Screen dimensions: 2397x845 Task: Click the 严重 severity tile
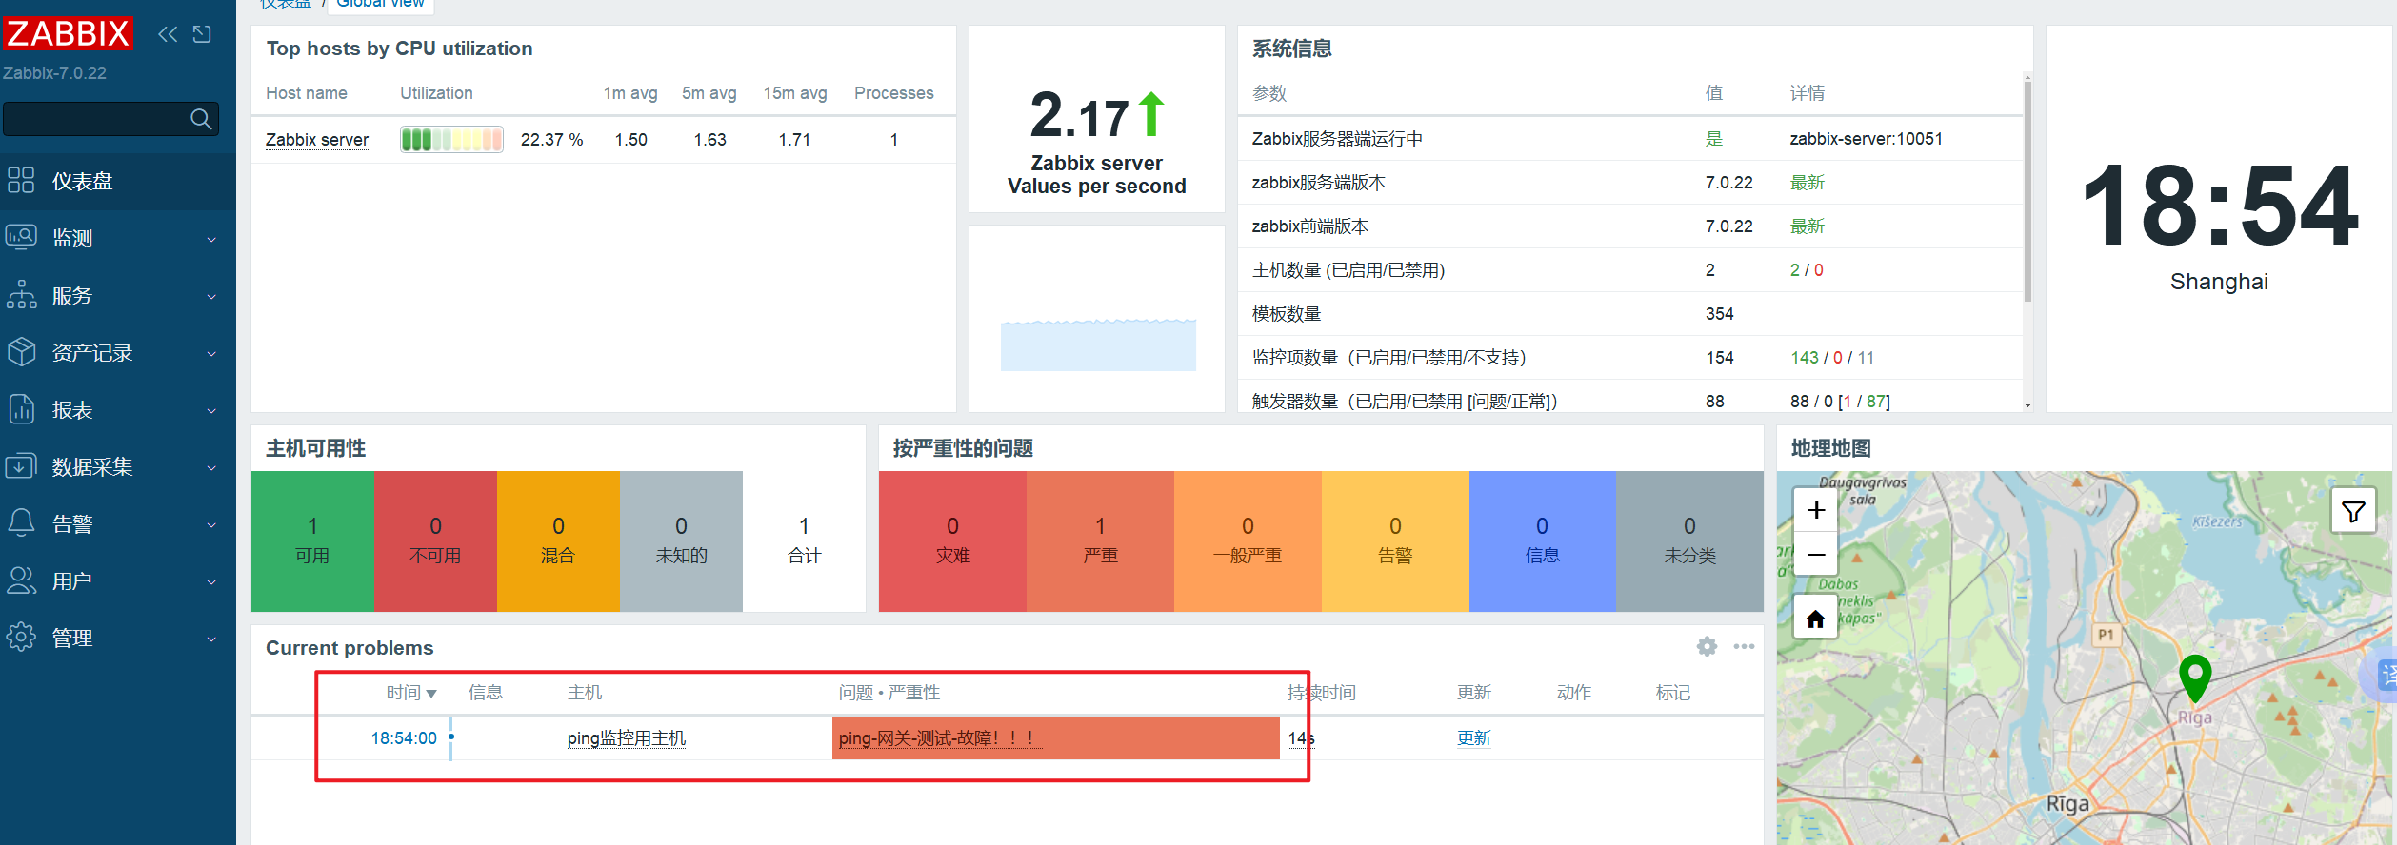(x=1100, y=540)
